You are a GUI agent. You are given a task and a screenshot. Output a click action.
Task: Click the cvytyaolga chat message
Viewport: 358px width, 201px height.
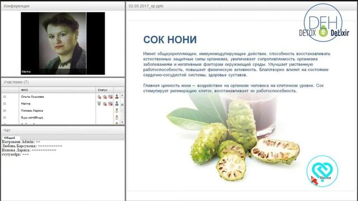(x=15, y=155)
